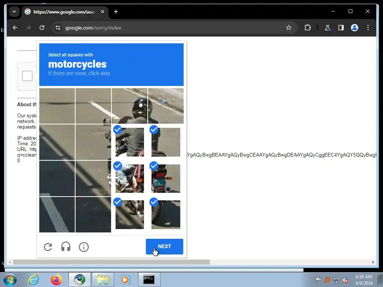Viewport: 383px width, 287px height.
Task: Open File Explorer from taskbar
Action: click(x=103, y=280)
